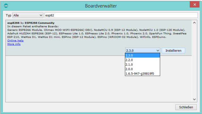Open the Typ filter dropdown showing Alle
Screen dimensions: 202x114
point(28,15)
